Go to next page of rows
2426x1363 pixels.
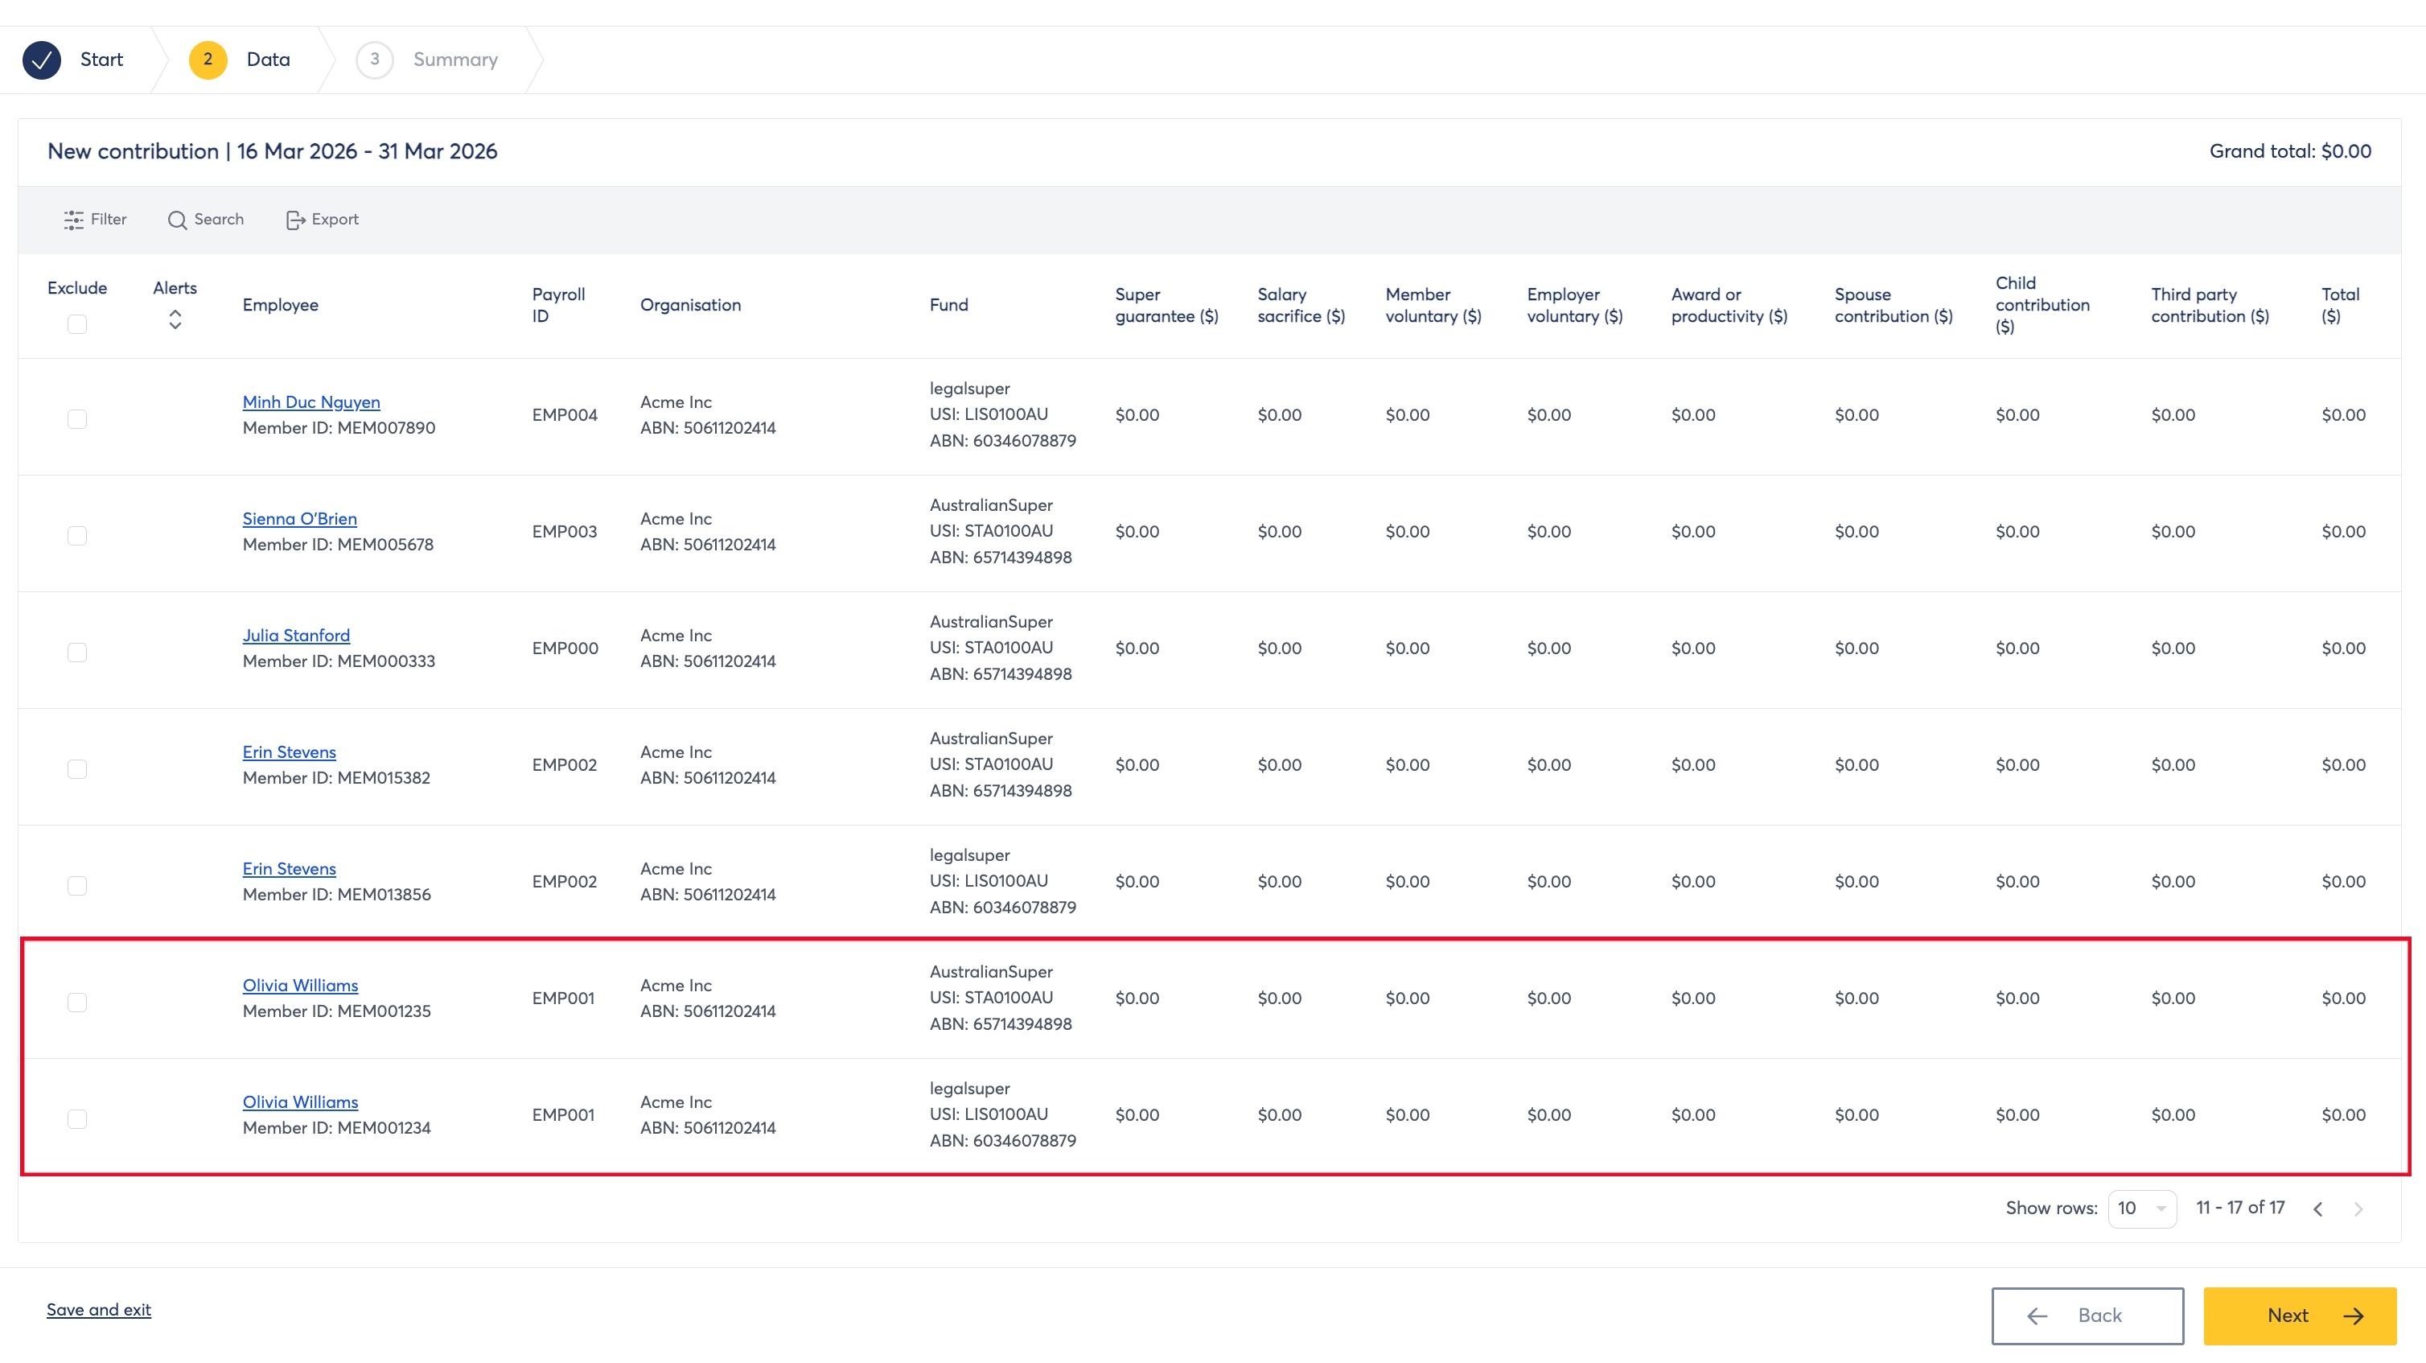2358,1209
